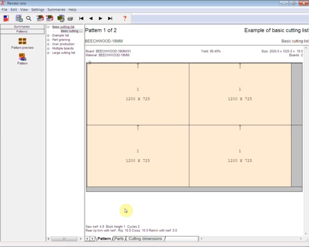The width and height of the screenshot is (309, 247).
Task: Click tree panel scrollbar left arrow
Action: click(48, 239)
